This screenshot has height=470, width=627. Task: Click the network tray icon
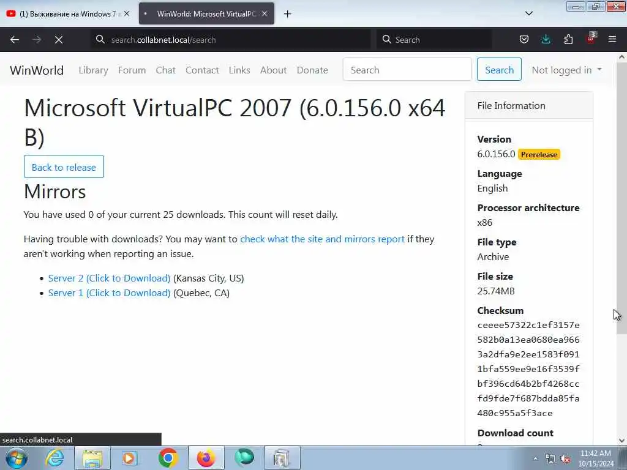coord(550,459)
